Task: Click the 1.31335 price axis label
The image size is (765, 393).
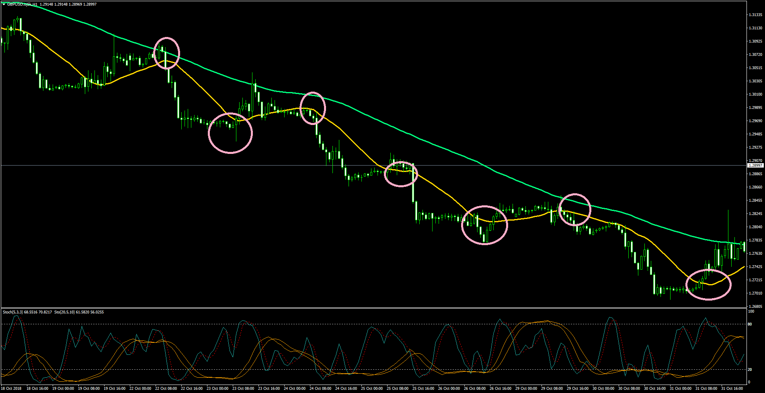Action: [755, 15]
